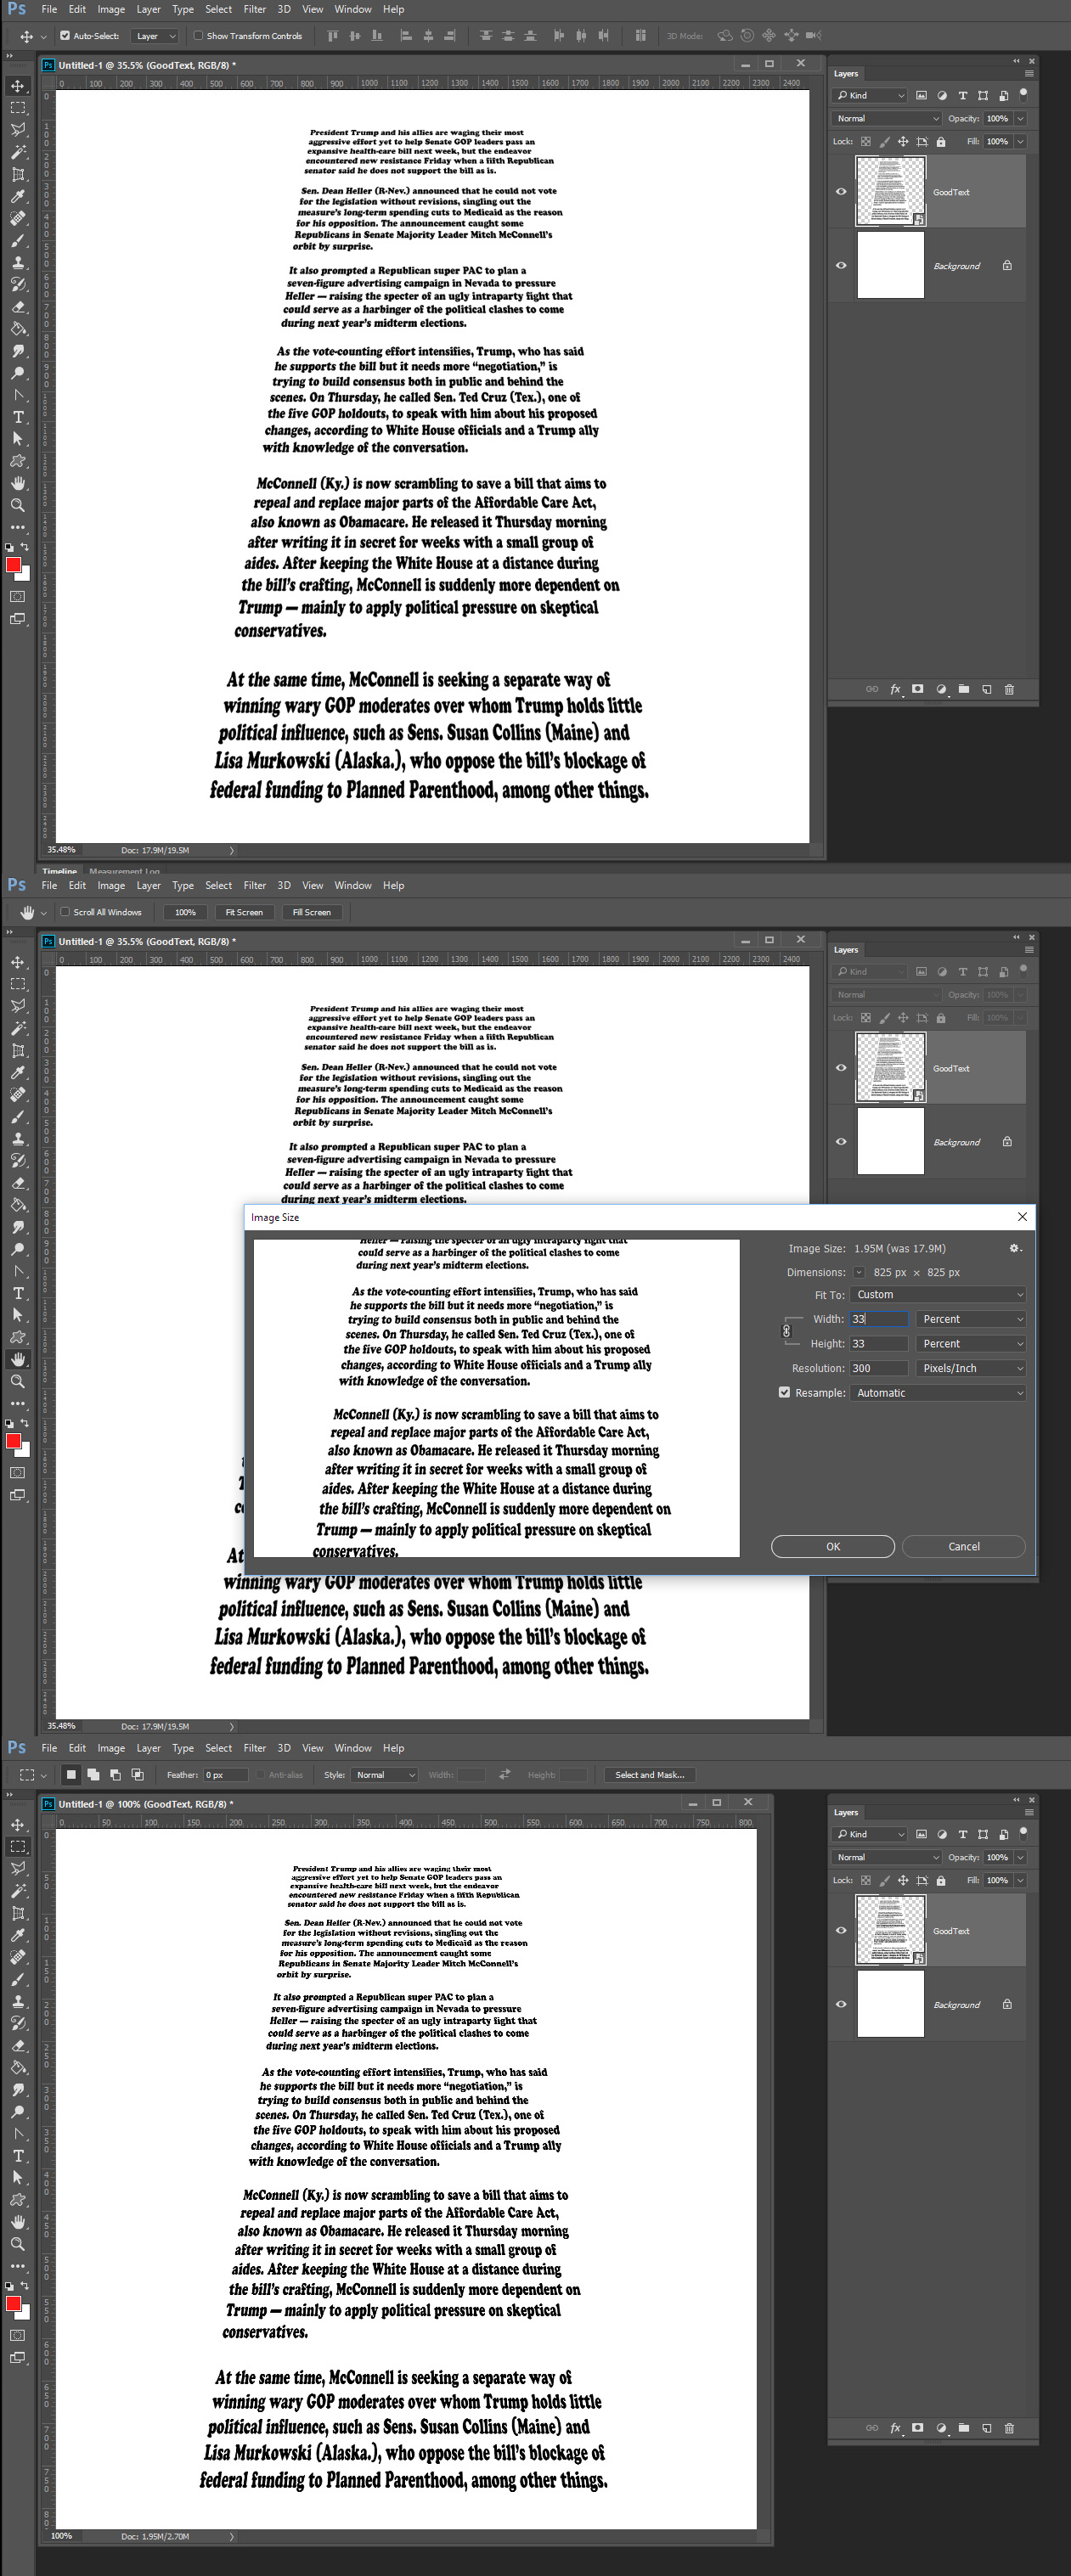Uncheck the Resample checkbox in Image Size
Viewport: 1071px width, 2576px height.
[x=784, y=1392]
